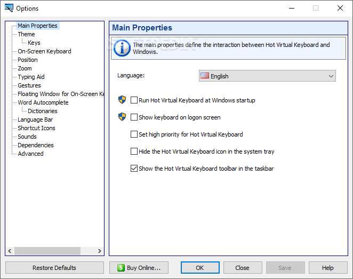The image size is (353, 279).
Task: Open Help from the bottom button
Action: tap(328, 267)
